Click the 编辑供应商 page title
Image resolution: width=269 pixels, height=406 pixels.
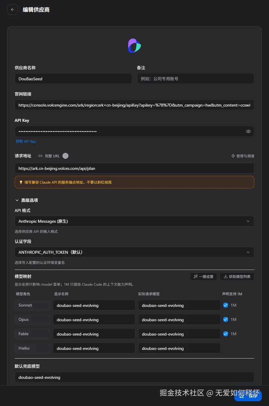[x=36, y=10]
